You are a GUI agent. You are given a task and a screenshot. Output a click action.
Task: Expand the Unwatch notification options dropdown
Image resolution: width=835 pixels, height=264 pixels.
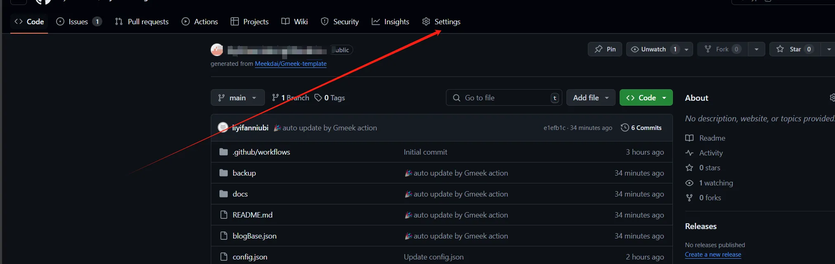pyautogui.click(x=686, y=49)
